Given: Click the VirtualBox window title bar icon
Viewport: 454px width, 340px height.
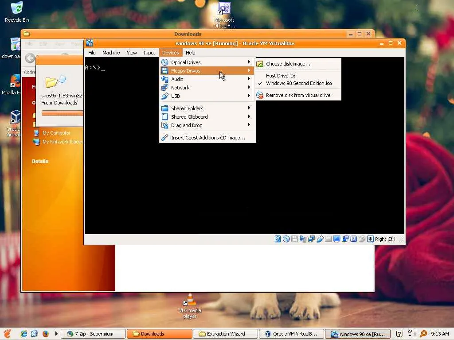Looking at the screenshot, I should coord(90,43).
